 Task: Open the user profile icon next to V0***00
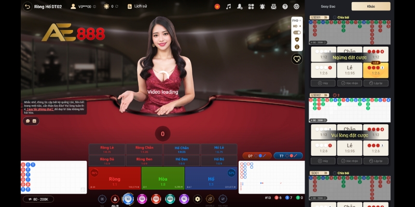pos(73,6)
